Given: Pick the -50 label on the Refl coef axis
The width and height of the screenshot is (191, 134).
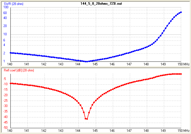Looking at the screenshot, I should click(5, 128).
